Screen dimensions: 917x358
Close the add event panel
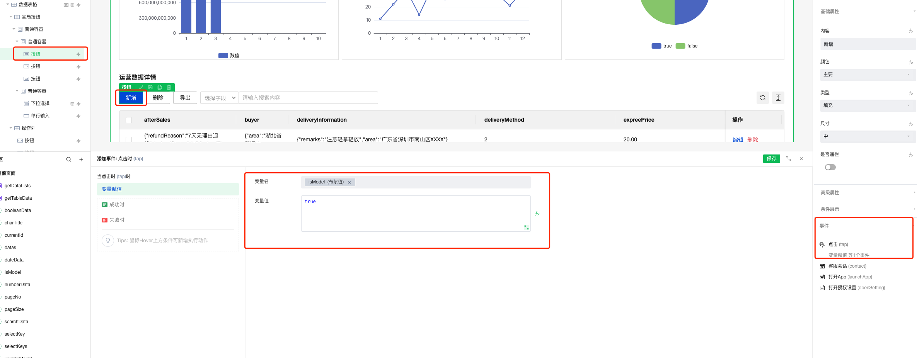point(801,159)
